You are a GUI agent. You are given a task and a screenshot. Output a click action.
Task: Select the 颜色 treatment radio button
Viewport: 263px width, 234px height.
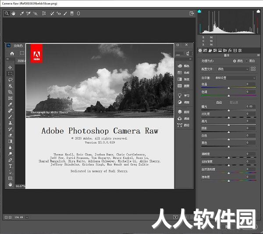(x=235, y=61)
